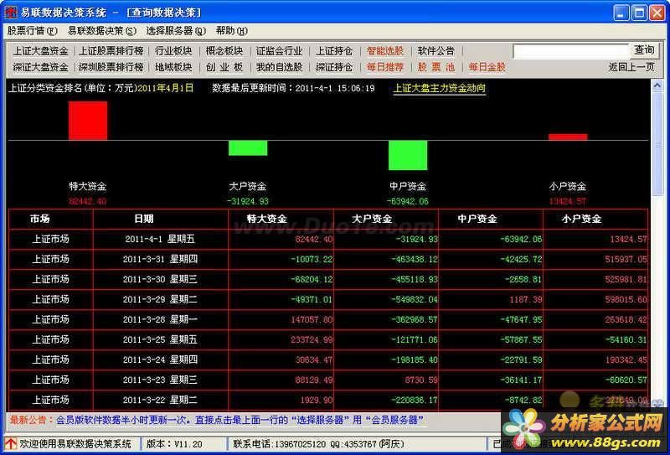Click value 8730.59 in 大户资金 column
Screen dimensions: 670x455
pyautogui.click(x=421, y=380)
